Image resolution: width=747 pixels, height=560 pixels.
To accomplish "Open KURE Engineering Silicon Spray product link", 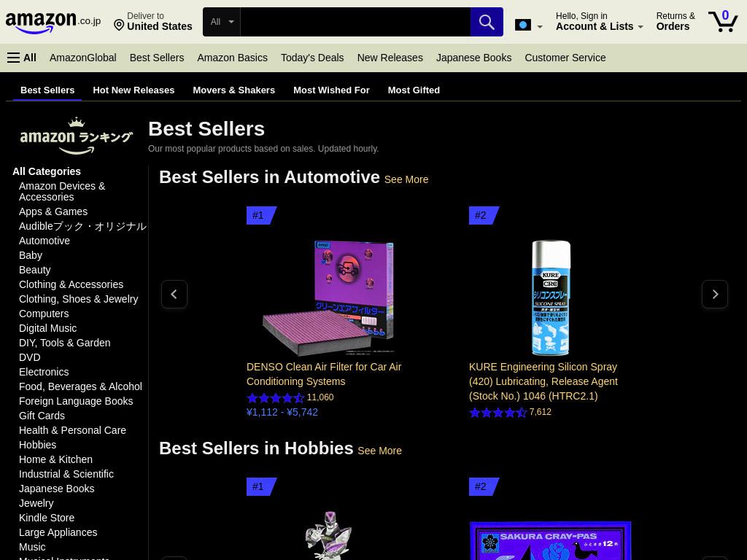I will (x=543, y=381).
